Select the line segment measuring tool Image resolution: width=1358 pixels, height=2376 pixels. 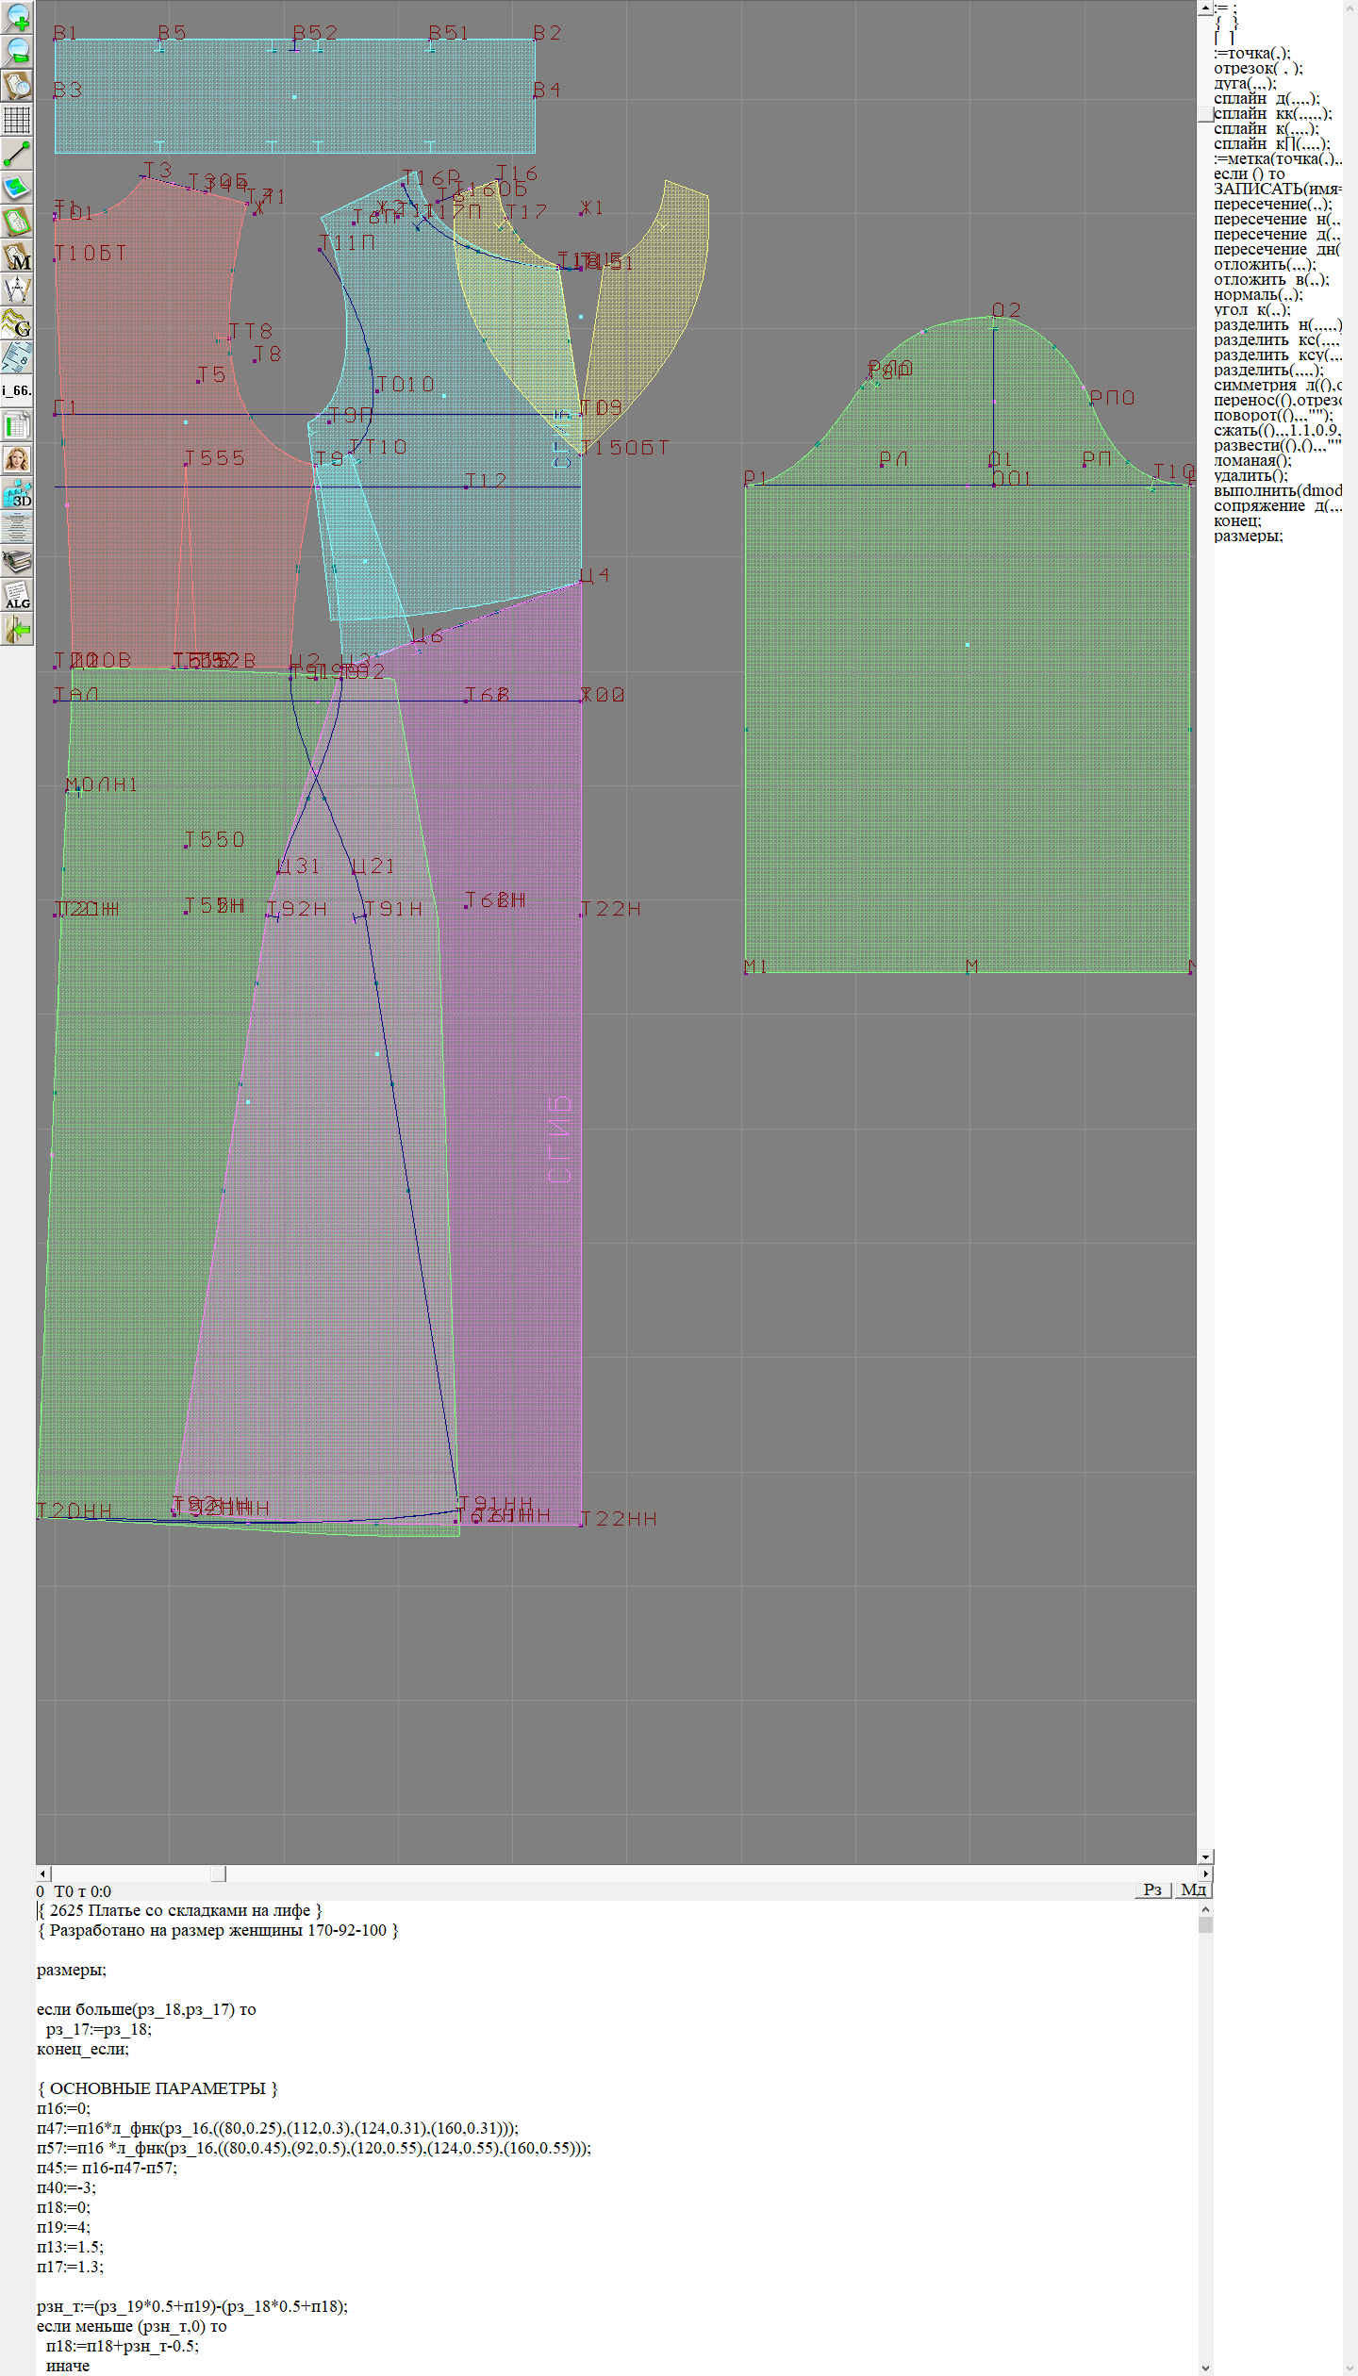pyautogui.click(x=17, y=154)
